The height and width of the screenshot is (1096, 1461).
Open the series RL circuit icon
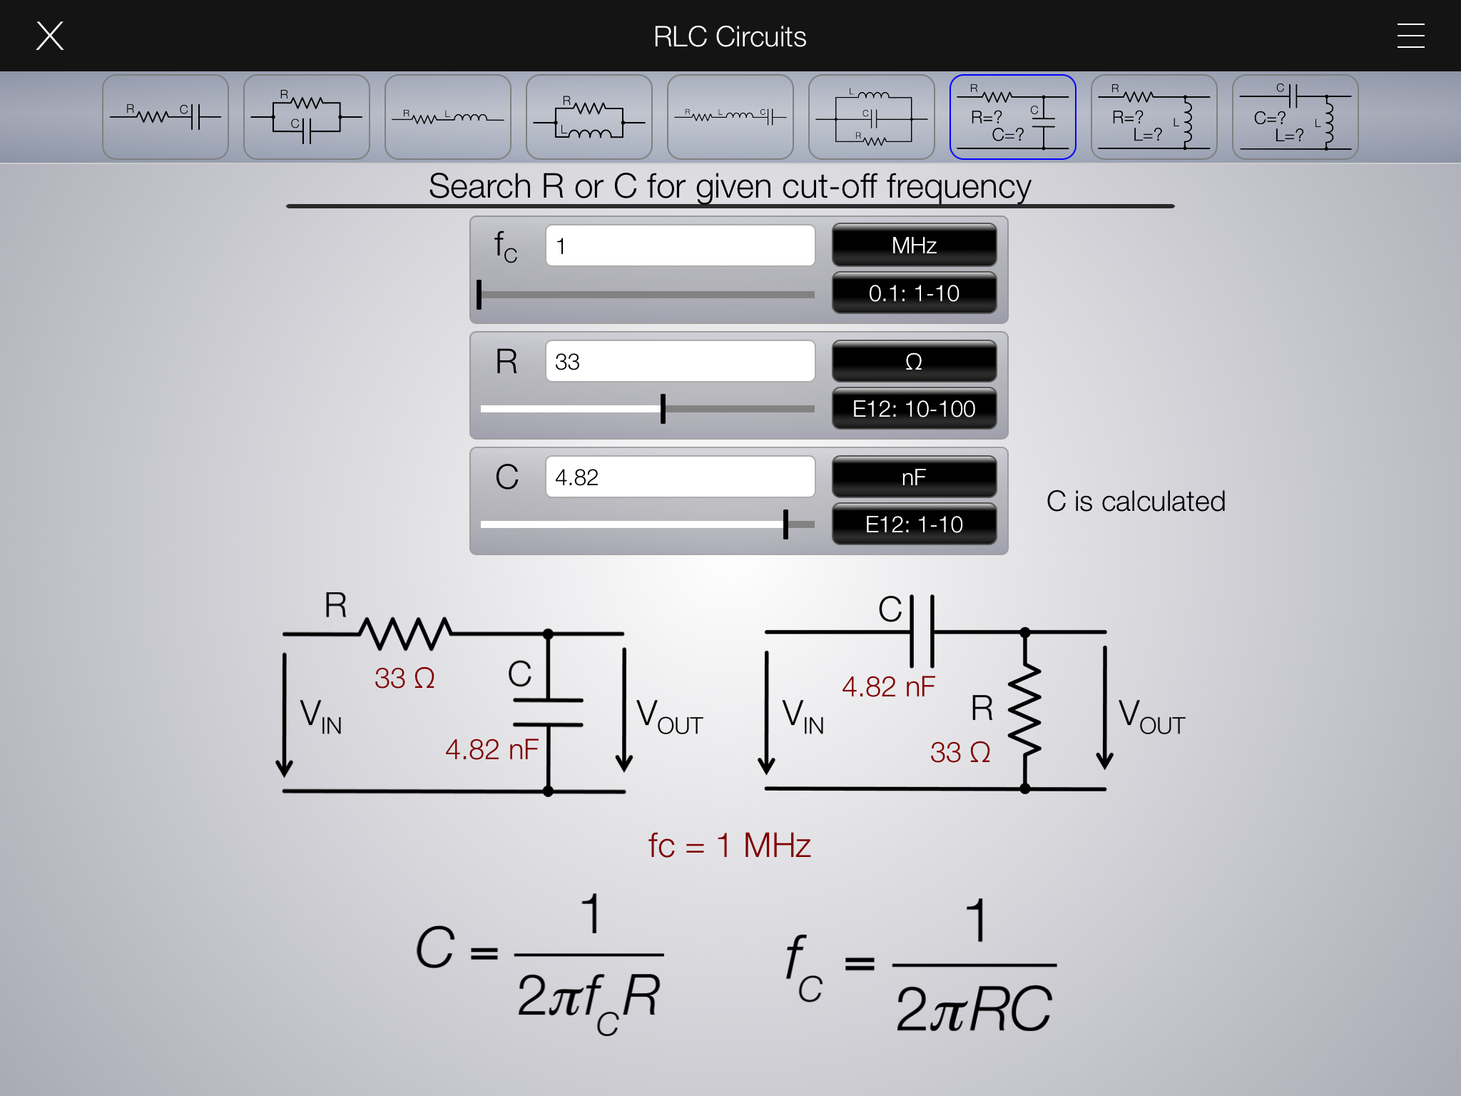tap(447, 117)
